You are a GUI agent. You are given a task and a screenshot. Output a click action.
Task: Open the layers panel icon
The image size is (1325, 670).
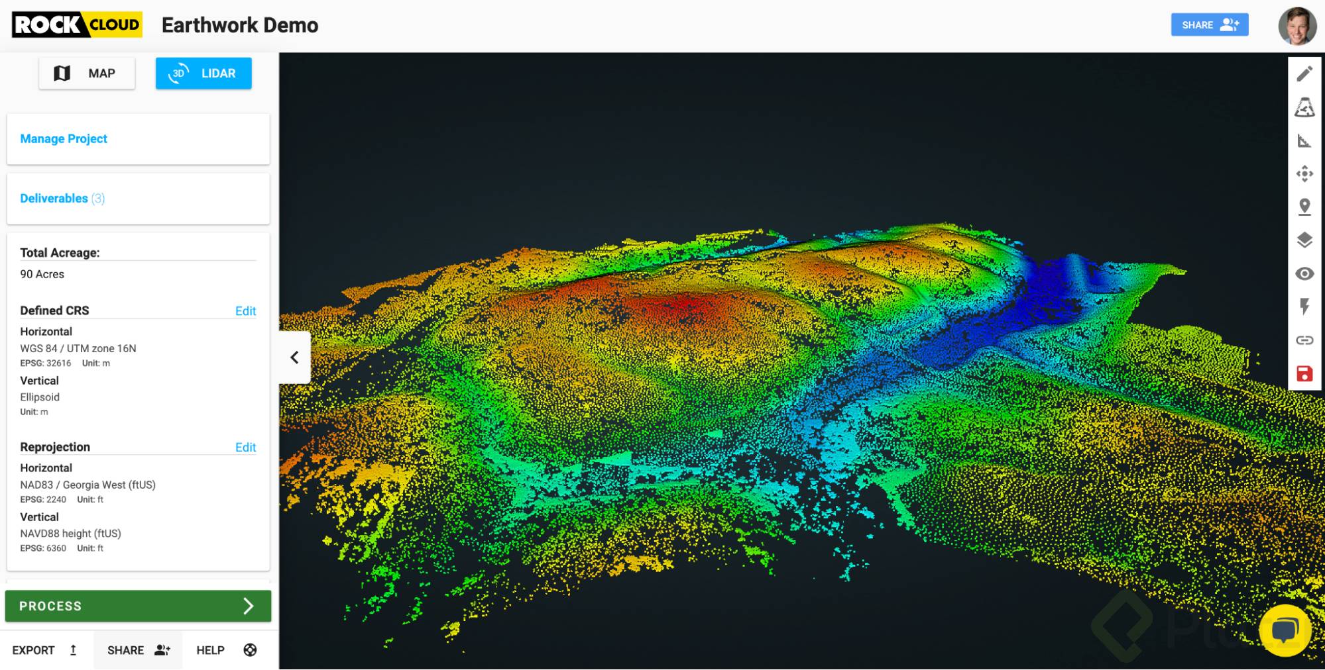[1304, 240]
